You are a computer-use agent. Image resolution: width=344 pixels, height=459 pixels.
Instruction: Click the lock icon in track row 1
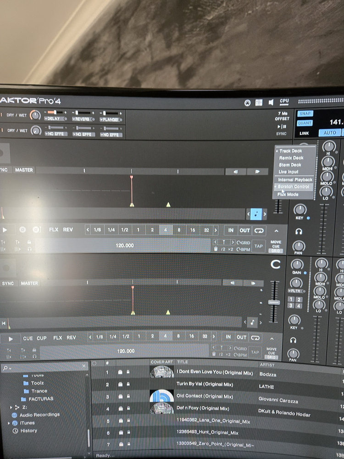tap(128, 372)
